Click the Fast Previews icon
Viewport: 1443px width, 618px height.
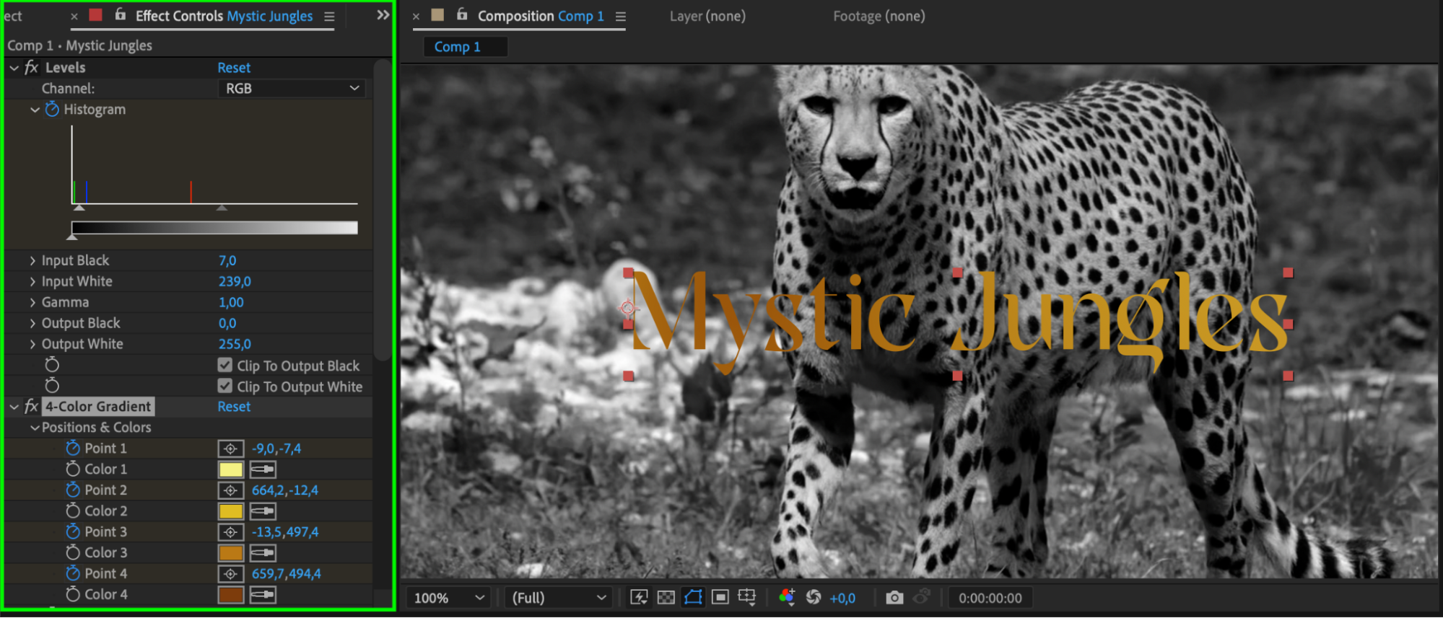639,597
